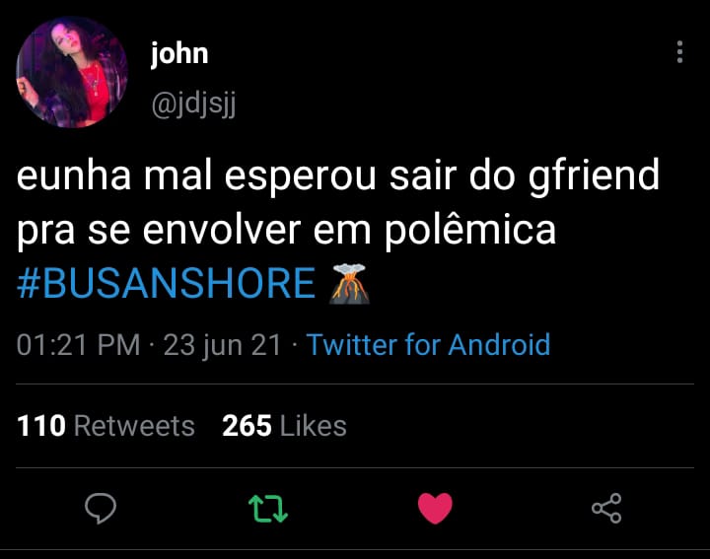
Task: Unlike the tweet via the red heart
Action: tap(435, 508)
